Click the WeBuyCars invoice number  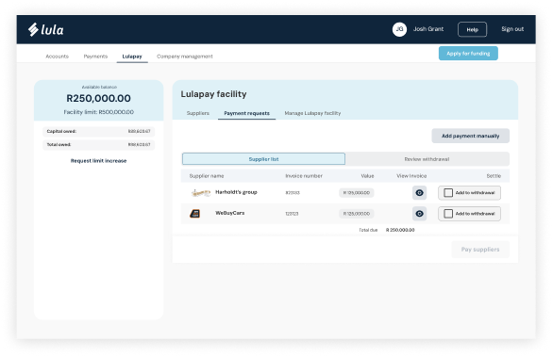point(292,214)
